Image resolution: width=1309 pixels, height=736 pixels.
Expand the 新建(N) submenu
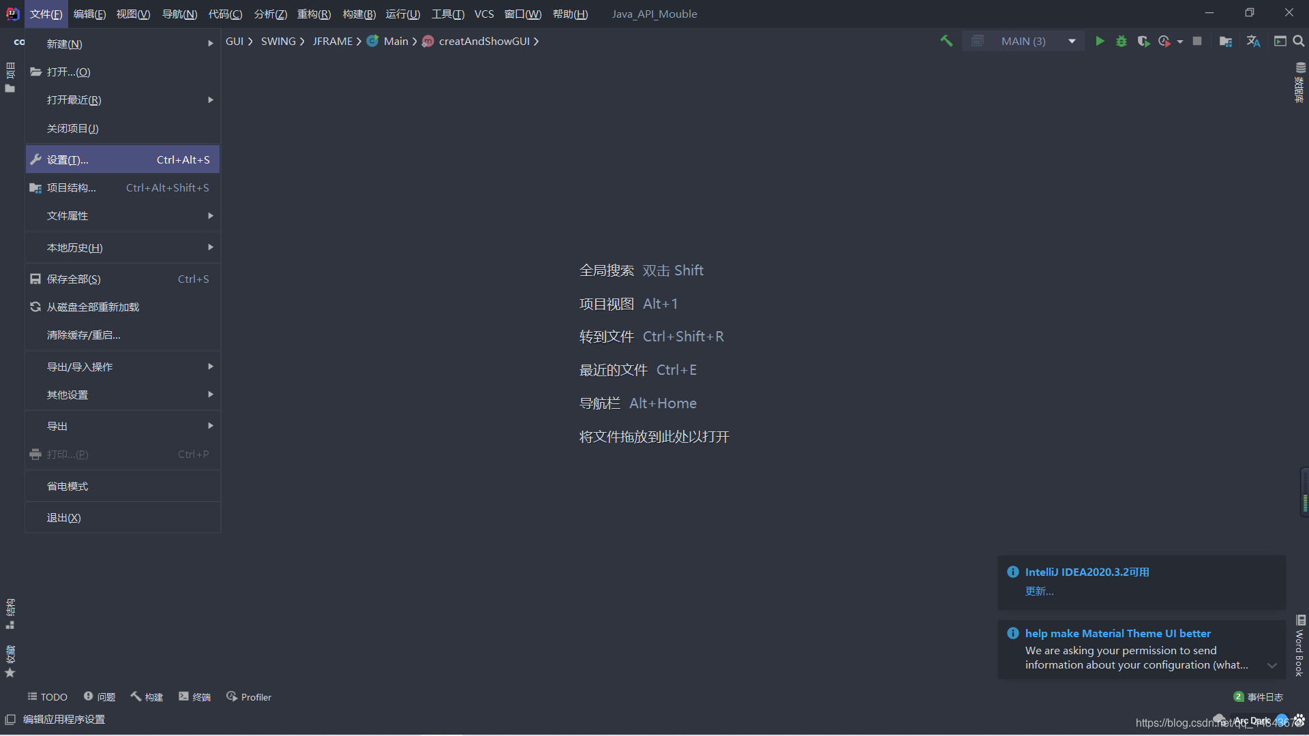click(x=123, y=44)
